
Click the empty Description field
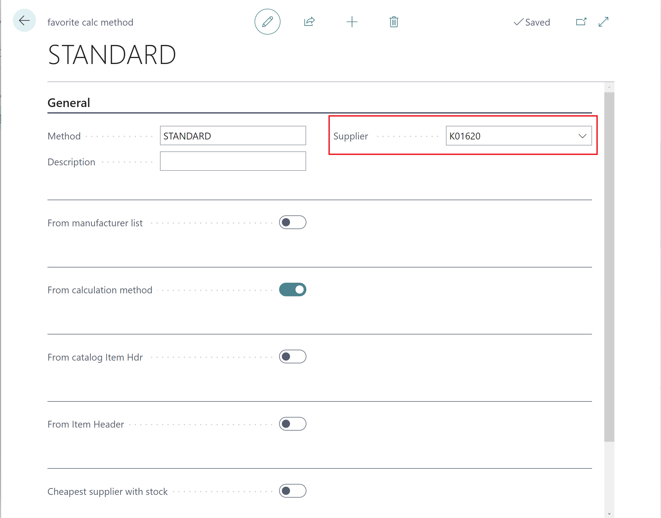[233, 161]
